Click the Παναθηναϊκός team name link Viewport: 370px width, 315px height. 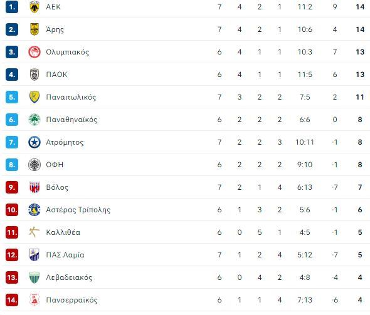(x=71, y=120)
